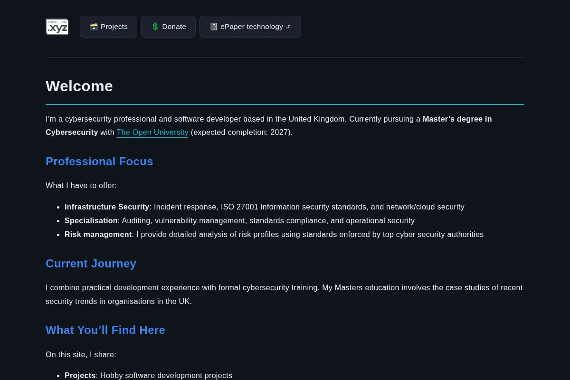Click the Welcome heading
Screen dimensions: 570x380
[79, 86]
